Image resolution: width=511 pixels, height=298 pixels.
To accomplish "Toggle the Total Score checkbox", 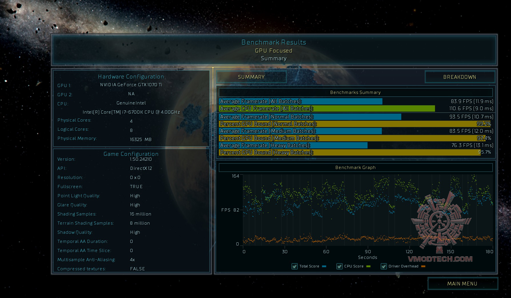I will [x=295, y=266].
